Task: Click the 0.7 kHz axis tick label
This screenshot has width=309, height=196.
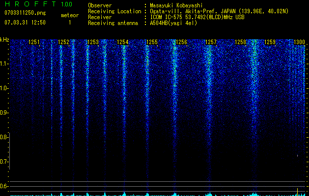Action: pos(3,162)
